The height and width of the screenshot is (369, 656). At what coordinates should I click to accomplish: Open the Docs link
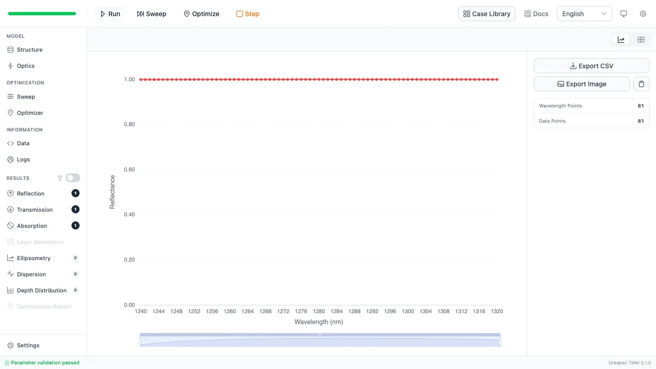[x=537, y=14]
